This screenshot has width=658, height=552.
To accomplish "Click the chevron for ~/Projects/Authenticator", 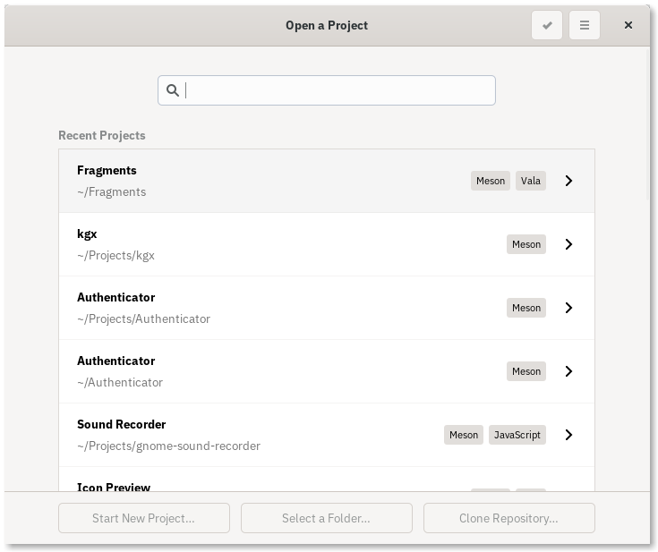I will 568,308.
